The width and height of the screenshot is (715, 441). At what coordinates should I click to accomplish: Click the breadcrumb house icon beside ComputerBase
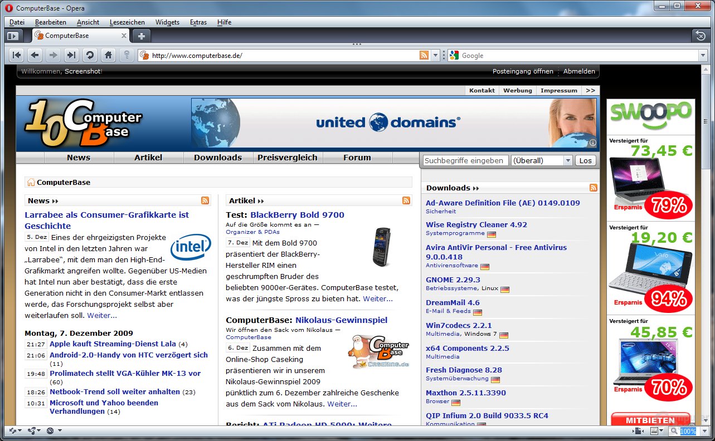click(x=31, y=182)
